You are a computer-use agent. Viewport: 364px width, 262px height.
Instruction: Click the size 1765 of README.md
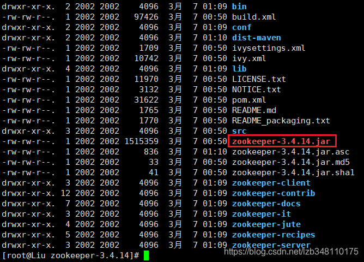[149, 110]
